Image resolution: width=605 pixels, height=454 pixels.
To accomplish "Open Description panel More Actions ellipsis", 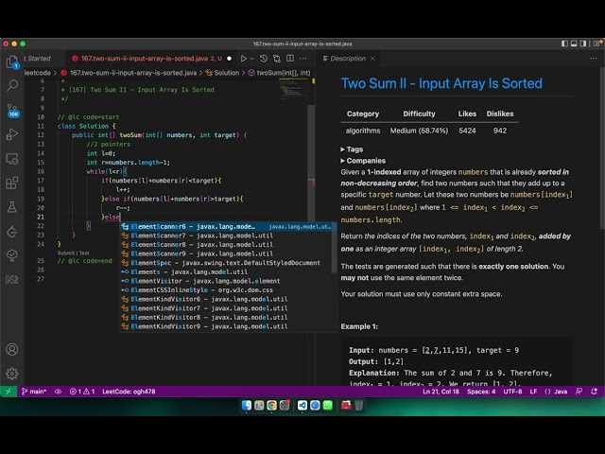I will coord(593,59).
